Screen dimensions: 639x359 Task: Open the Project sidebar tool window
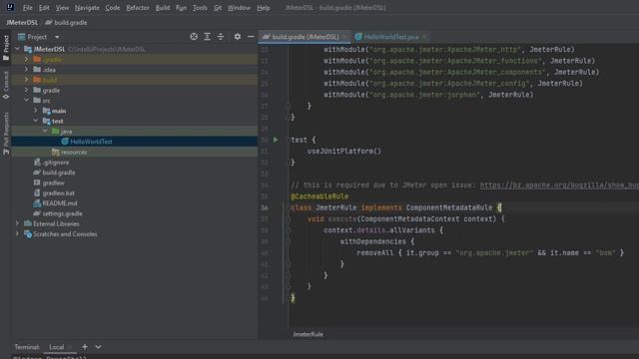pos(6,48)
